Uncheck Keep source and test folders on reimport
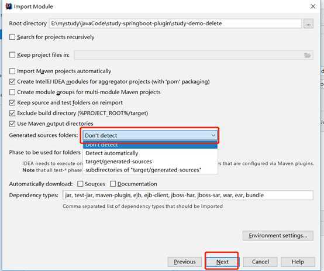 coord(12,103)
